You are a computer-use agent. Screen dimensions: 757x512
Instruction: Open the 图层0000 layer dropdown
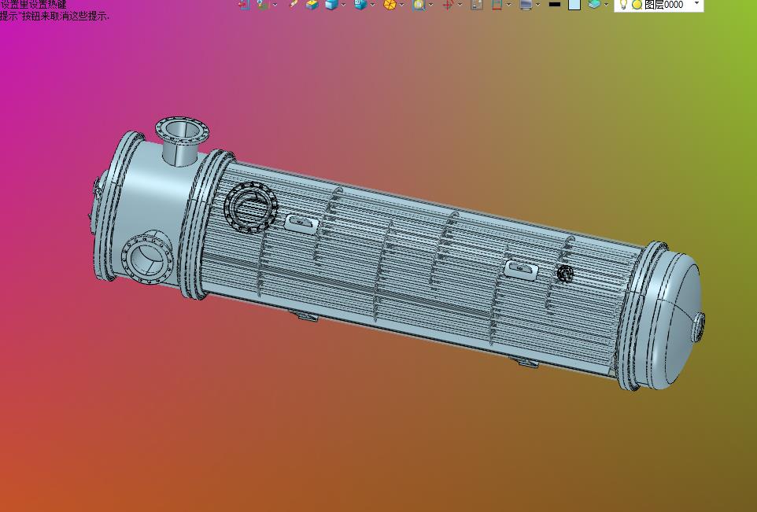[696, 3]
